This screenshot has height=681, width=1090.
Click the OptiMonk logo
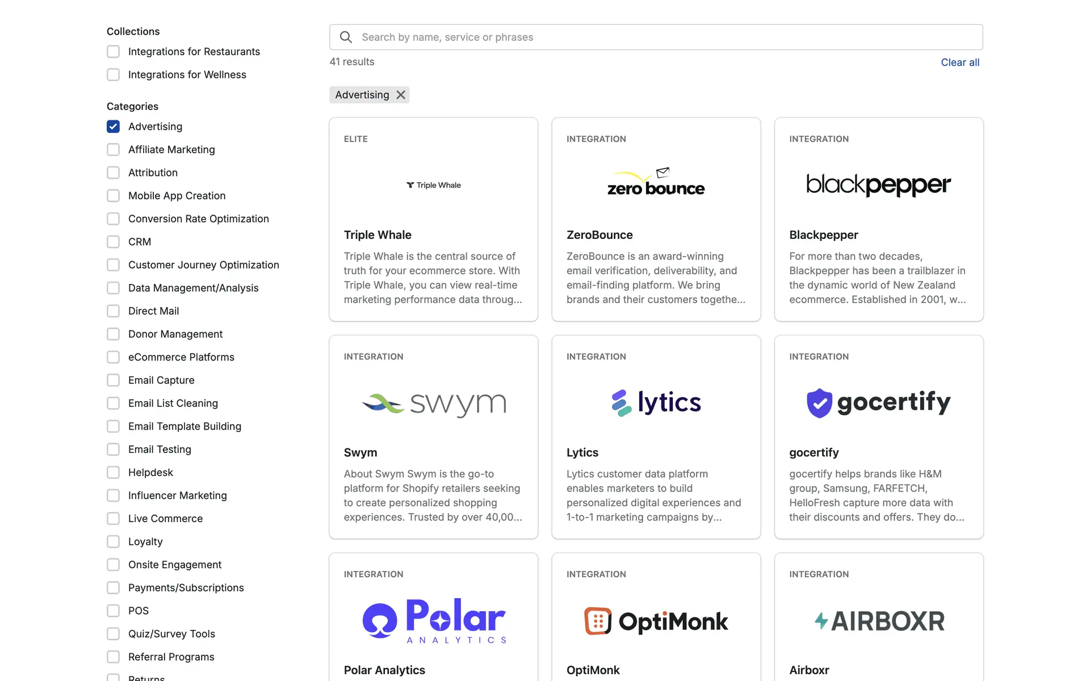click(656, 621)
